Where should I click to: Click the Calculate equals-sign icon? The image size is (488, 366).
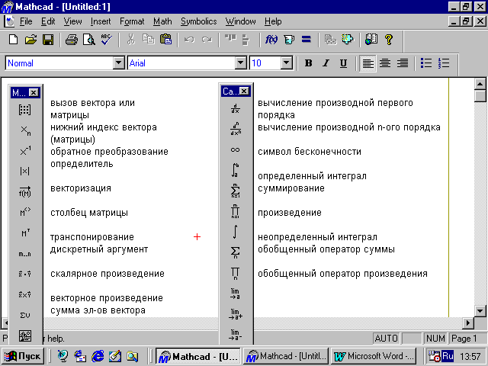[x=307, y=40]
